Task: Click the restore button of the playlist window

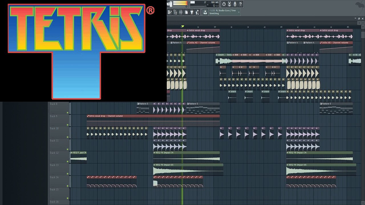Action: point(359,19)
